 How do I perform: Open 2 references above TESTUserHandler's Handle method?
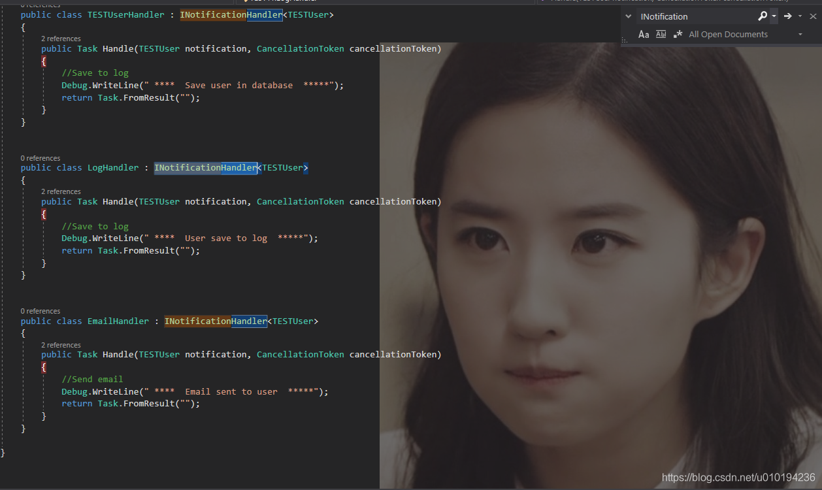pos(61,39)
